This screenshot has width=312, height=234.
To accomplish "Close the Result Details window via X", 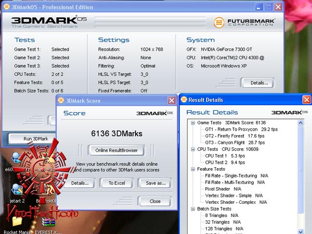I will click(307, 99).
